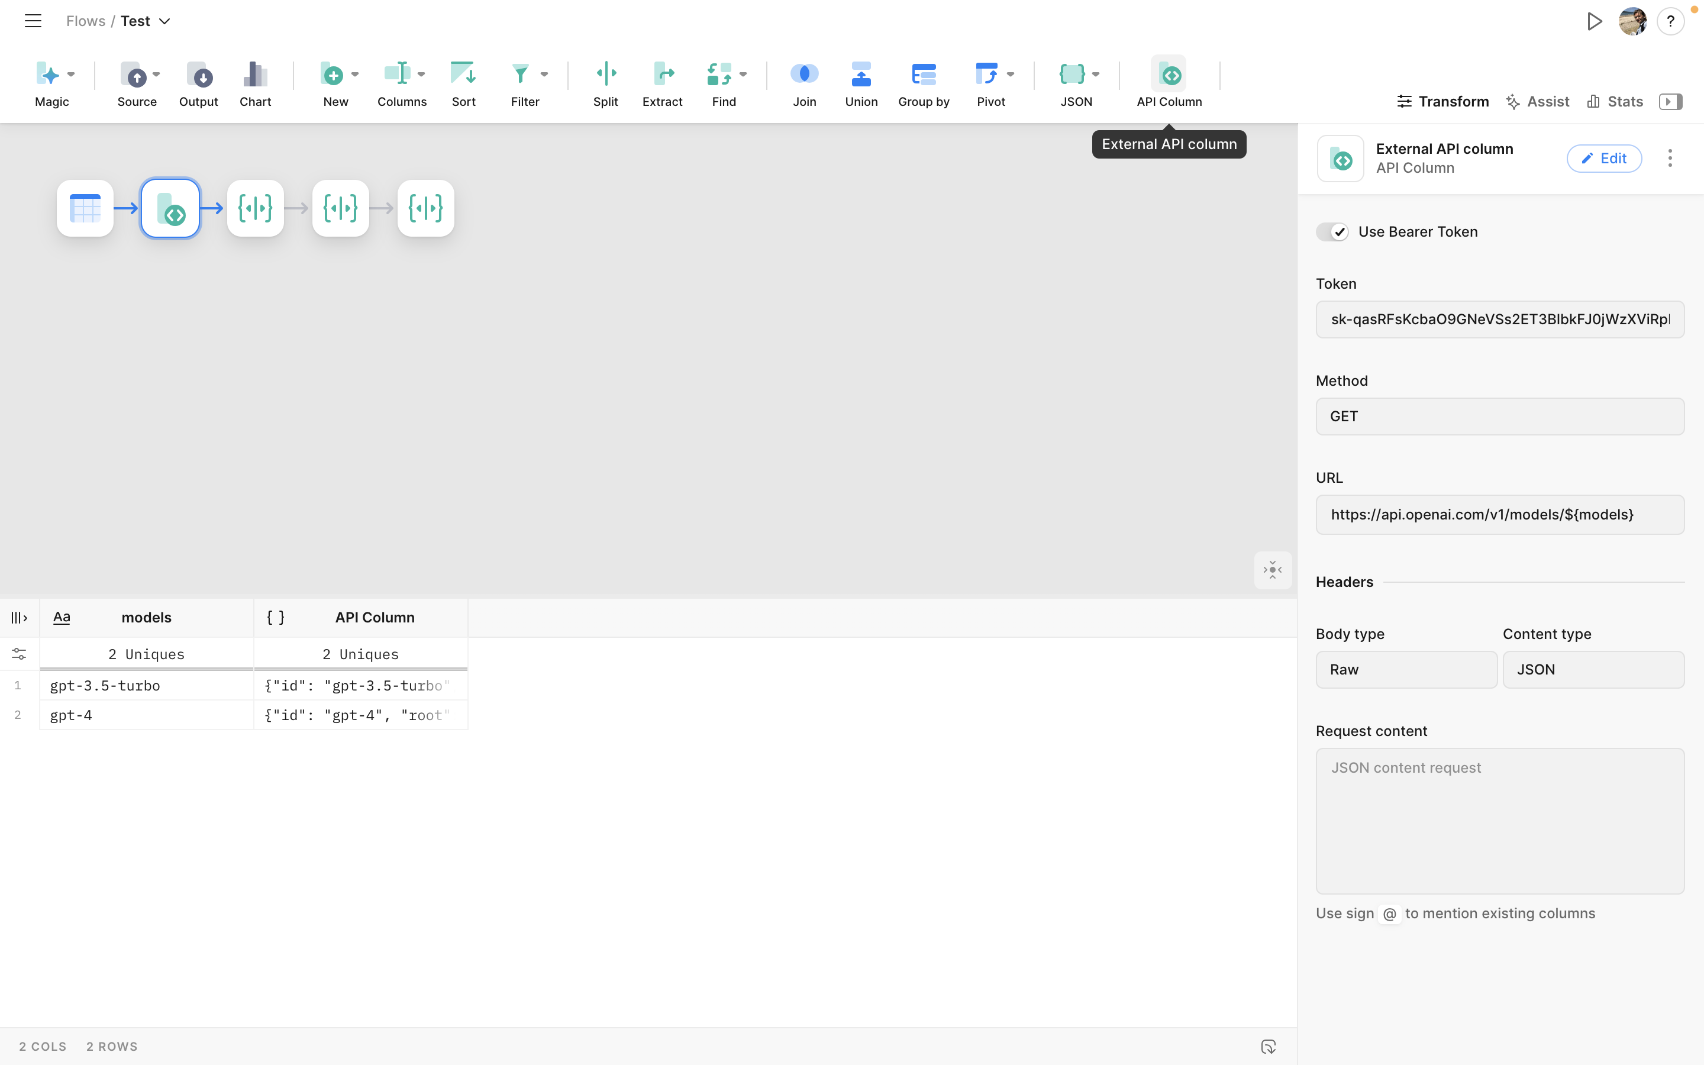Select the source table node in flow
1704x1065 pixels.
85,208
